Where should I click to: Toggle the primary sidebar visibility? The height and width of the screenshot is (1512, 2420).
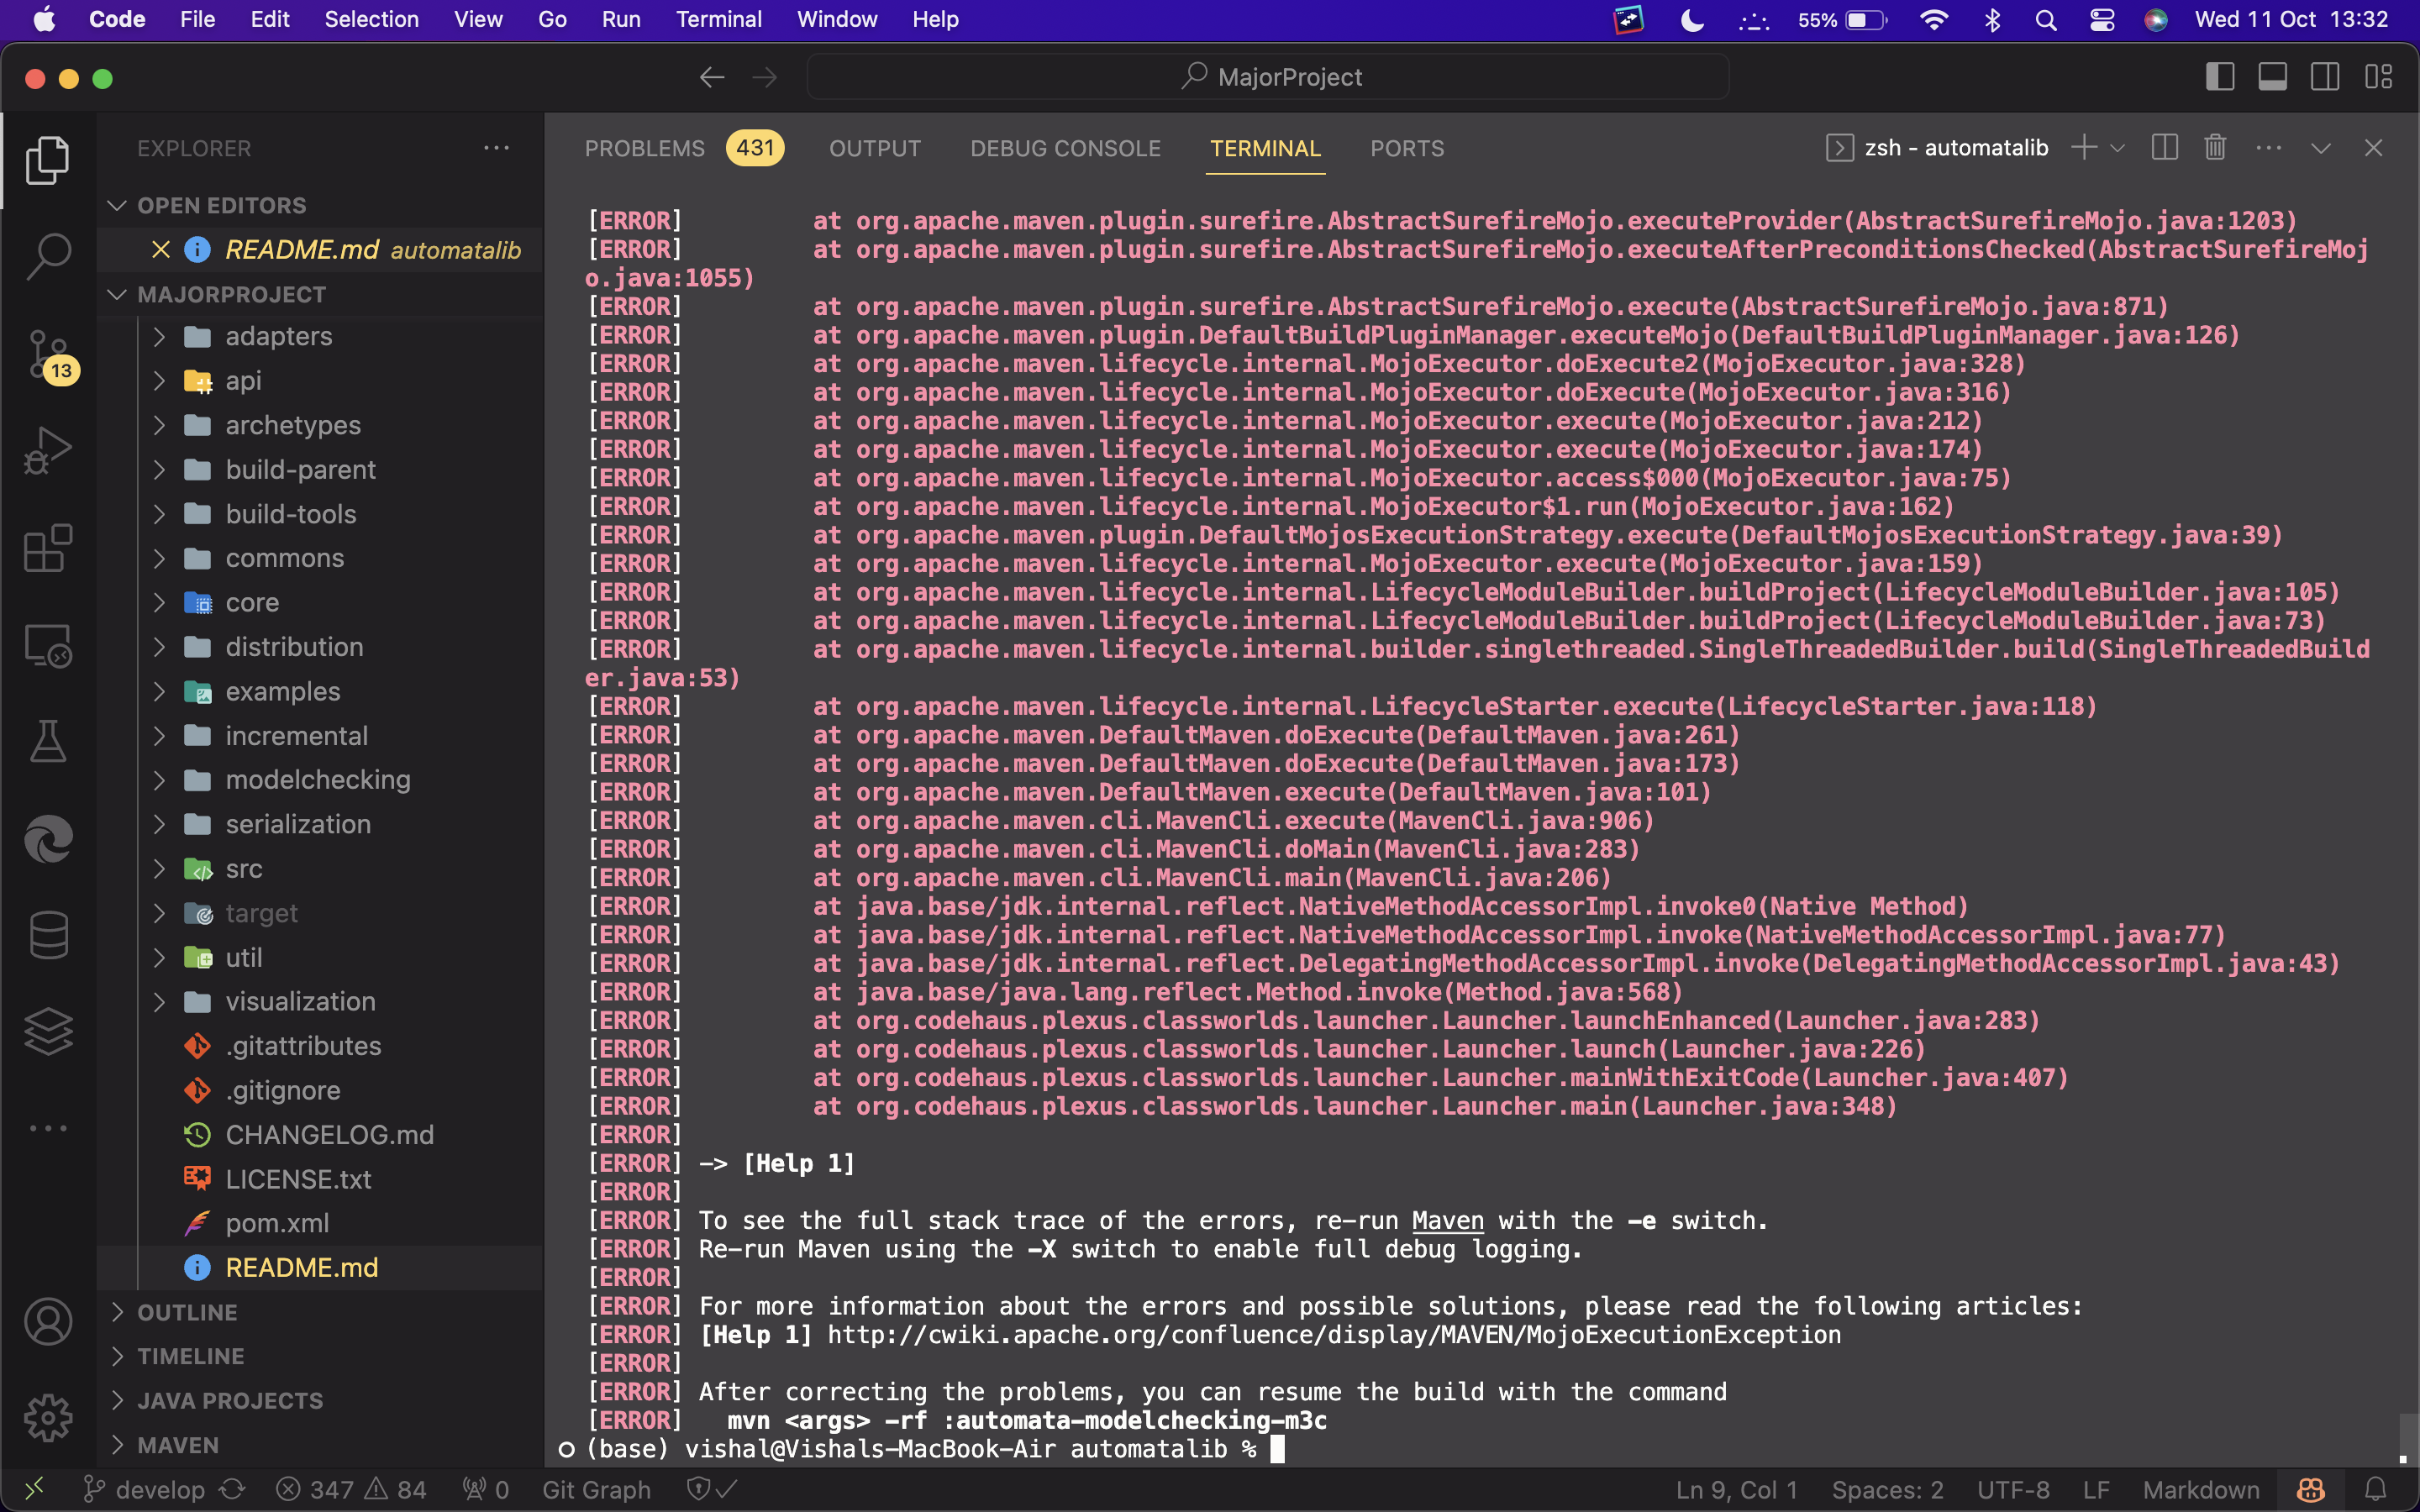2220,76
